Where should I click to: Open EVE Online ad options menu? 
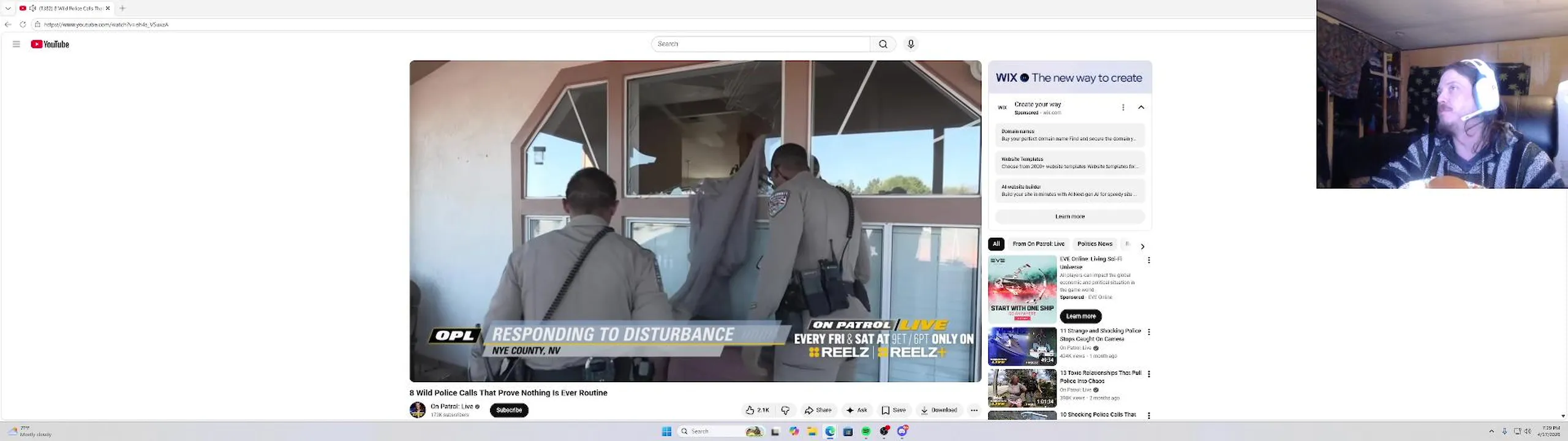[x=1148, y=260]
